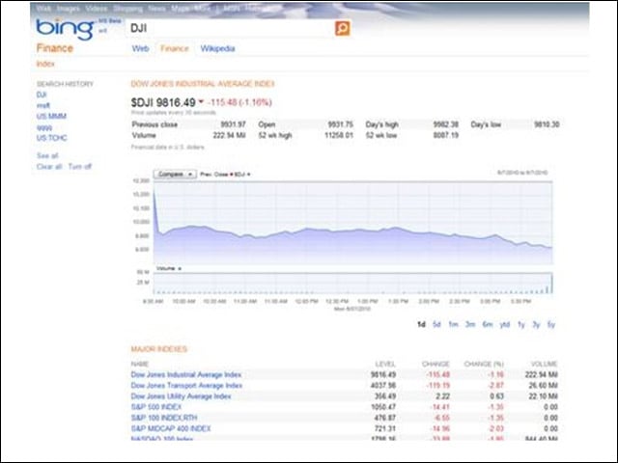Click the MAJOR INDEXES heading

tap(158, 349)
